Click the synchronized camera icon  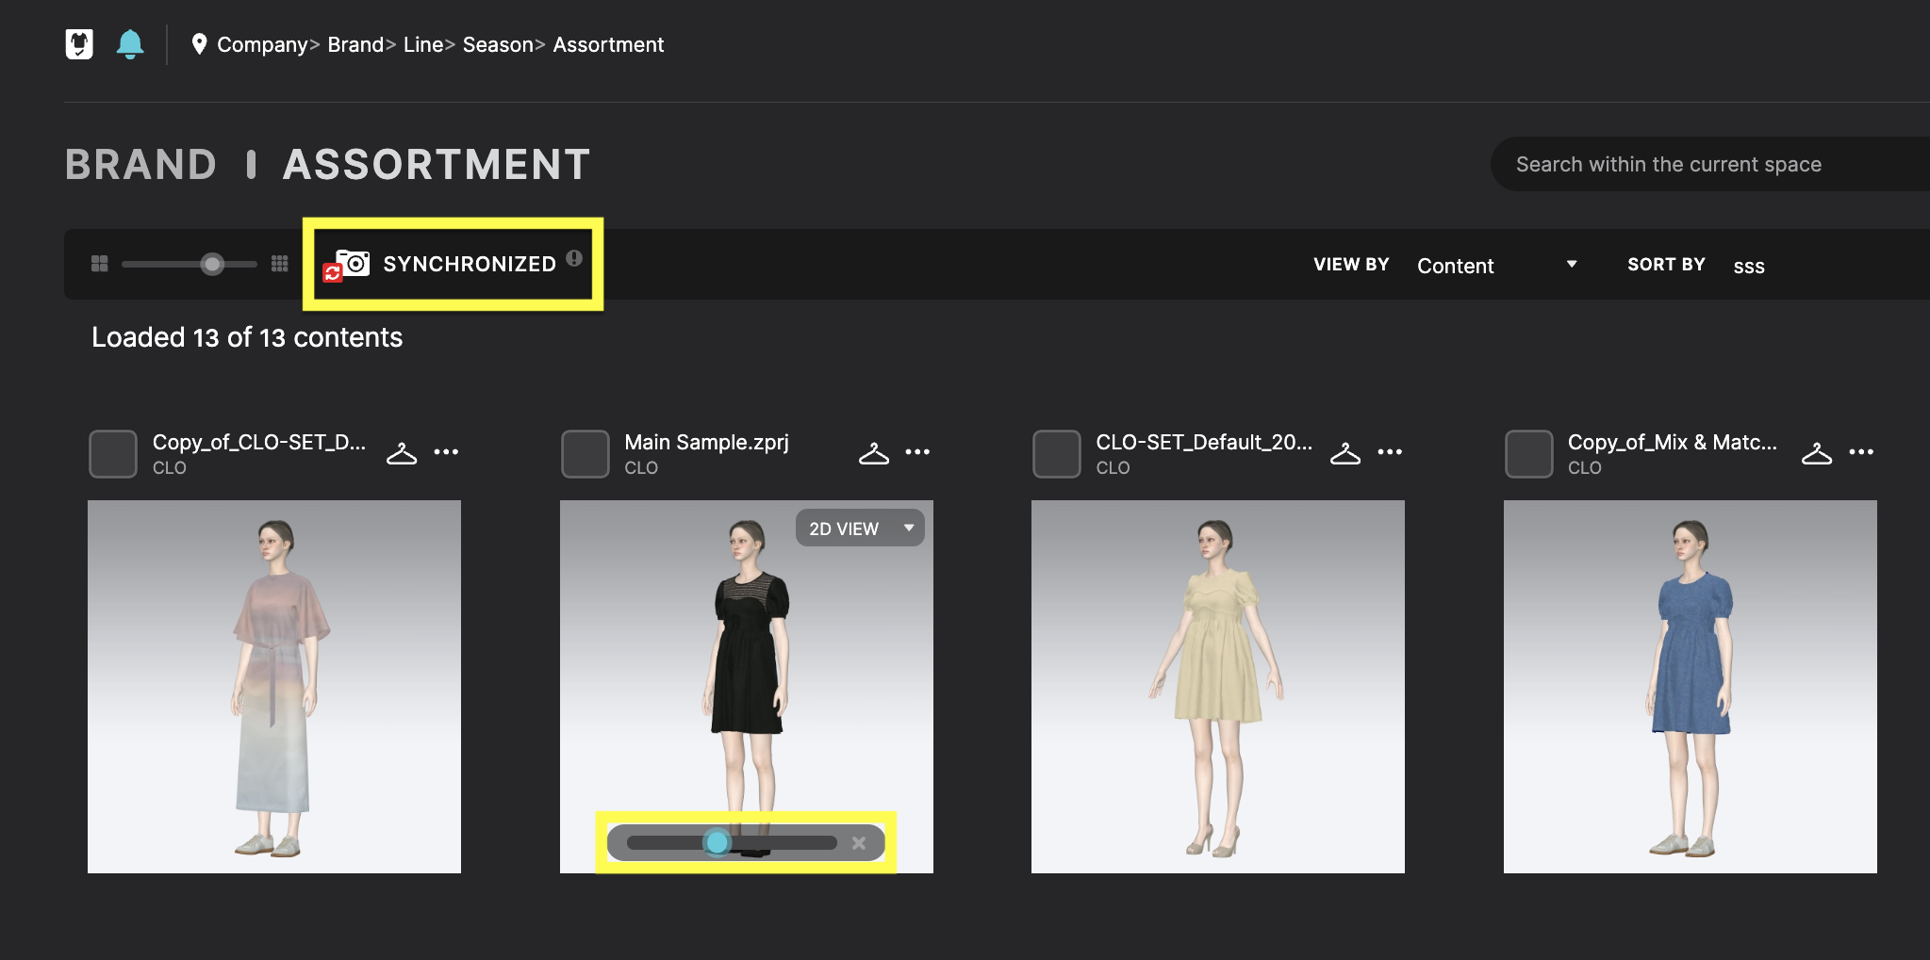click(349, 265)
